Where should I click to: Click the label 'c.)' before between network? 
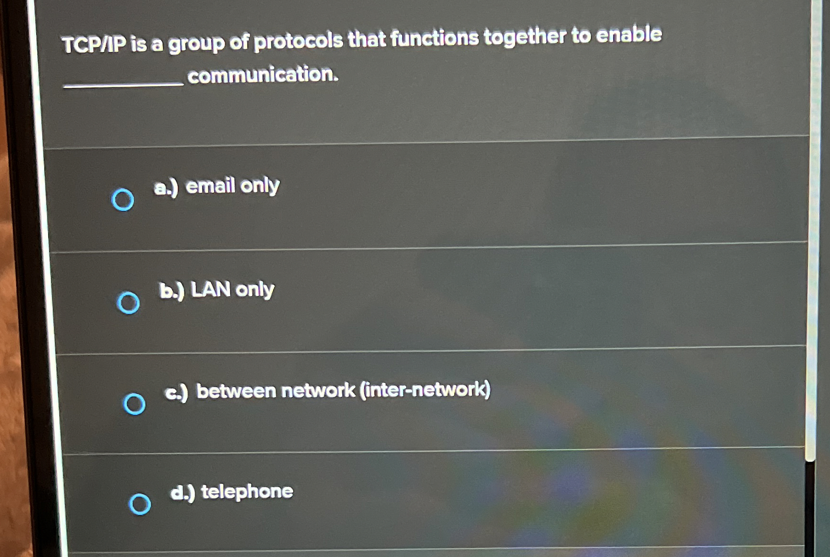(176, 391)
